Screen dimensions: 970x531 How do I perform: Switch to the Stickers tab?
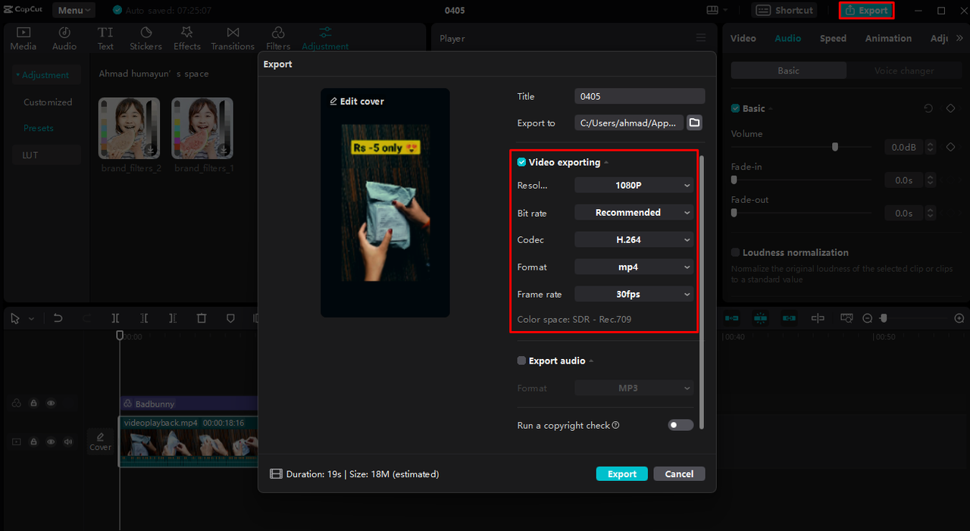(145, 39)
